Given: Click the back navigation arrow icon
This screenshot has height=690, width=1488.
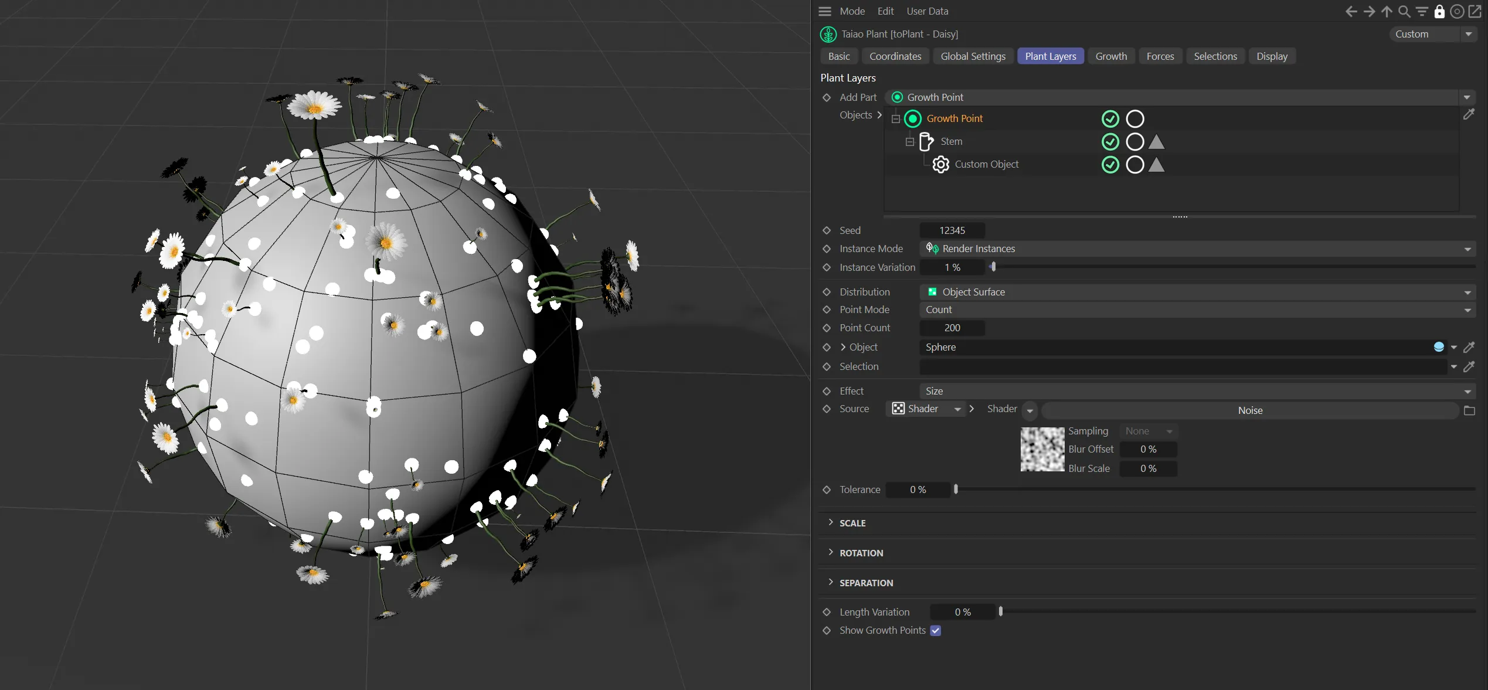Looking at the screenshot, I should [x=1351, y=11].
